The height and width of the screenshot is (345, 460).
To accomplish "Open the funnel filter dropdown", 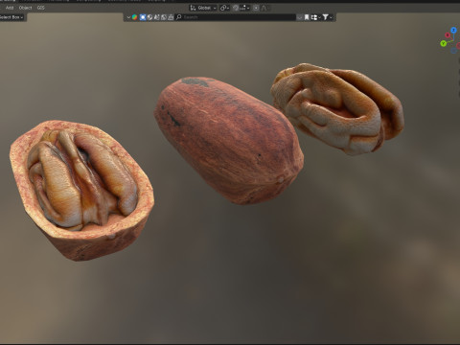I will (x=327, y=17).
